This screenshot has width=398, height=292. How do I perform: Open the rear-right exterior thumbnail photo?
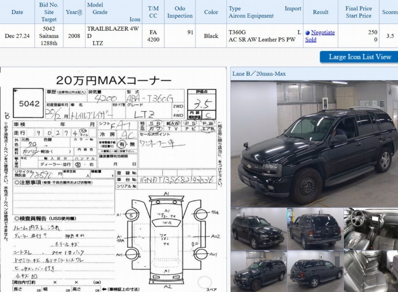315,228
